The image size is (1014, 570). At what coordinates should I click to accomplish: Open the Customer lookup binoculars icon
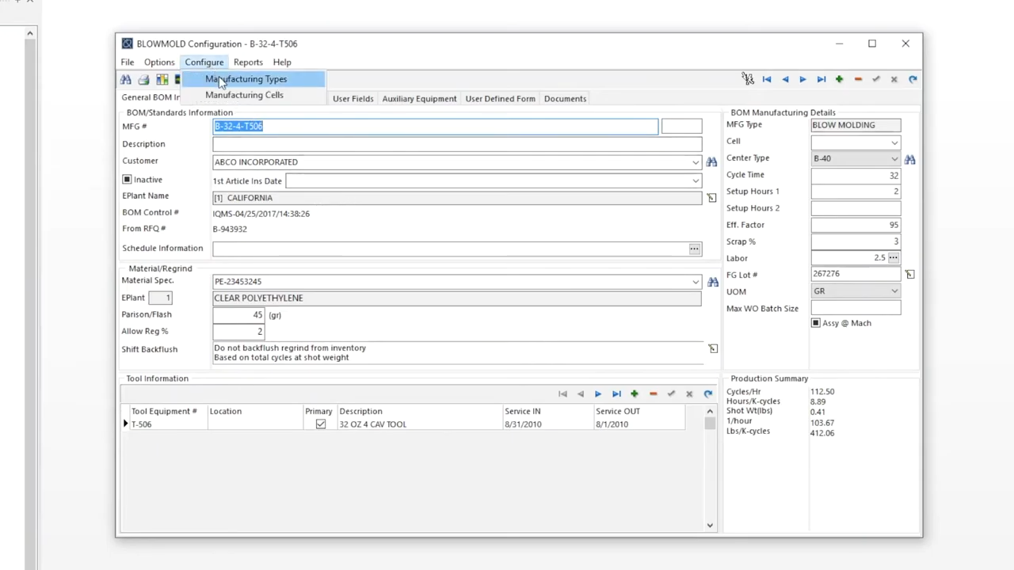pos(711,161)
